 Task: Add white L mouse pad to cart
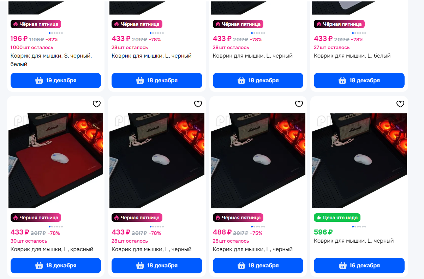click(359, 81)
